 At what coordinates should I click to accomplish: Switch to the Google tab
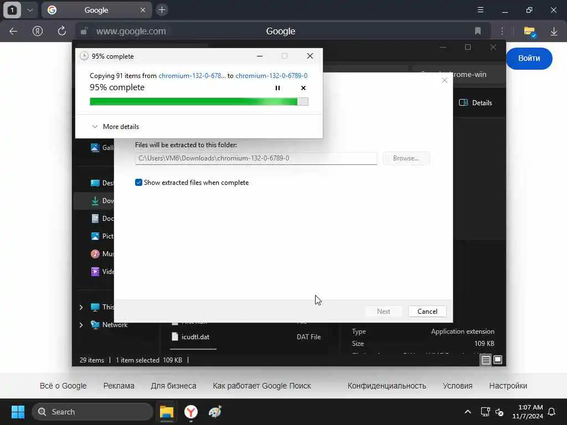point(96,10)
